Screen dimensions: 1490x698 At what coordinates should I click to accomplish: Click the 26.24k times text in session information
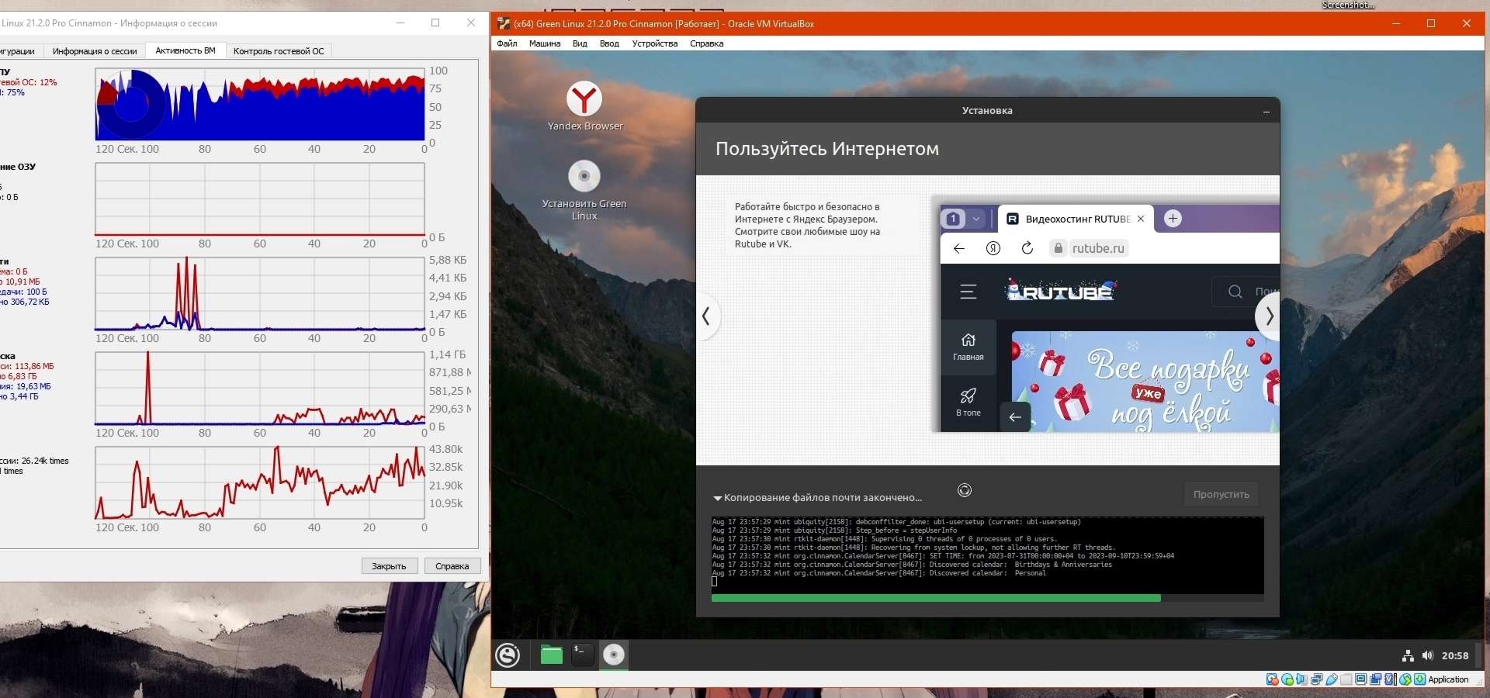click(x=45, y=461)
